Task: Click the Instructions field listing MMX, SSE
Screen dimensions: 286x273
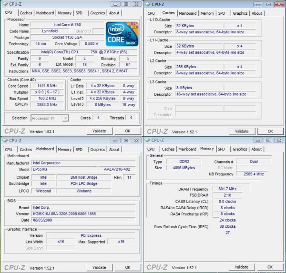Action: tap(84, 71)
